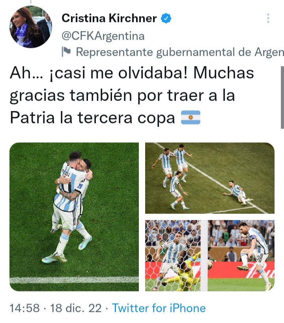The height and width of the screenshot is (323, 284).
Task: Open the Representante gubernamental label
Action: point(180,52)
